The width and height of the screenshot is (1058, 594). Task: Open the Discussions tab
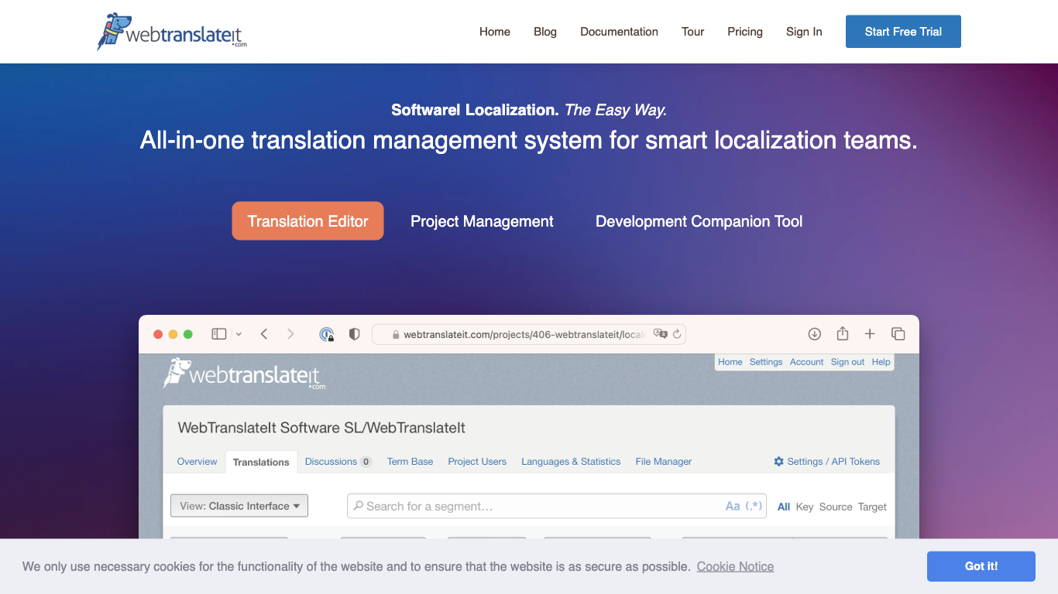click(x=338, y=462)
